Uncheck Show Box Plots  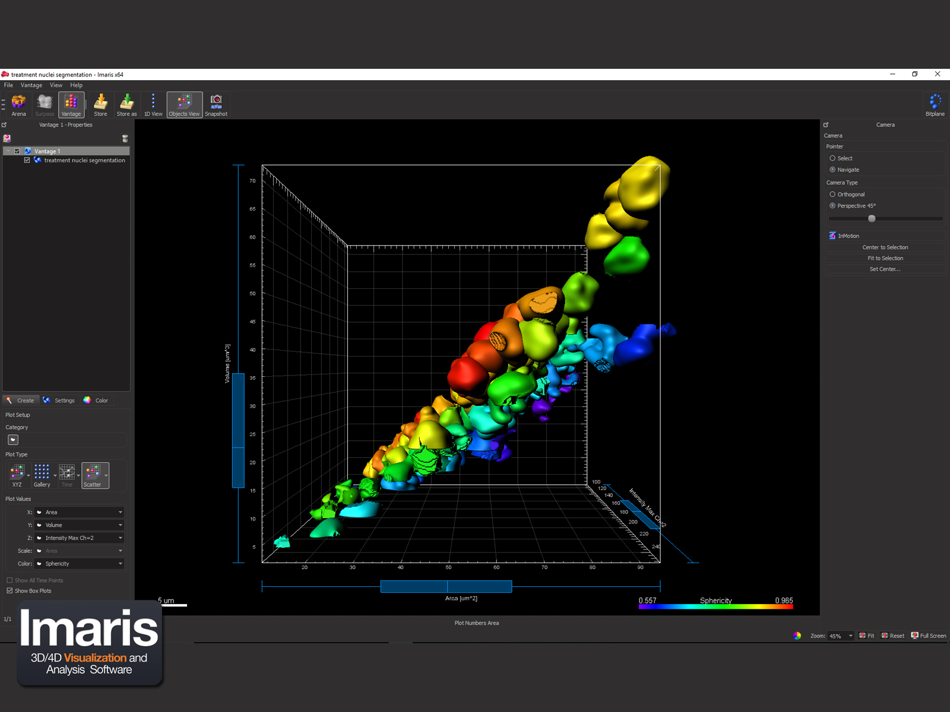click(x=9, y=591)
